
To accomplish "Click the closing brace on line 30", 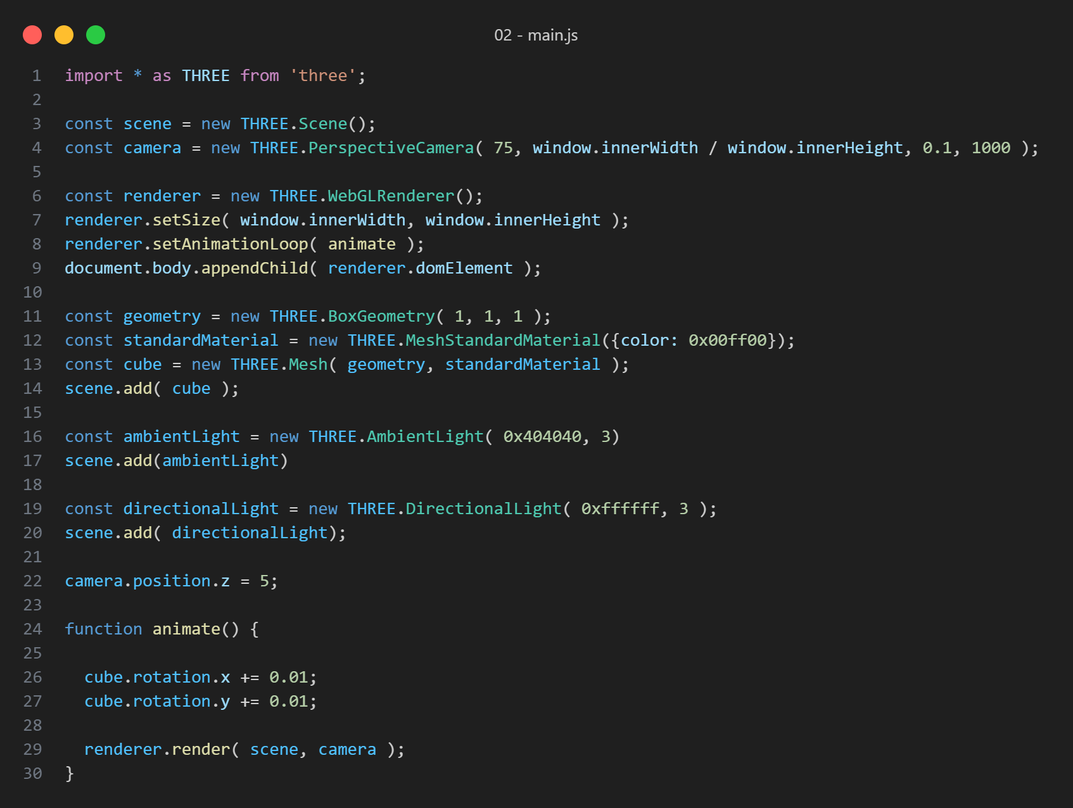I will 70,774.
